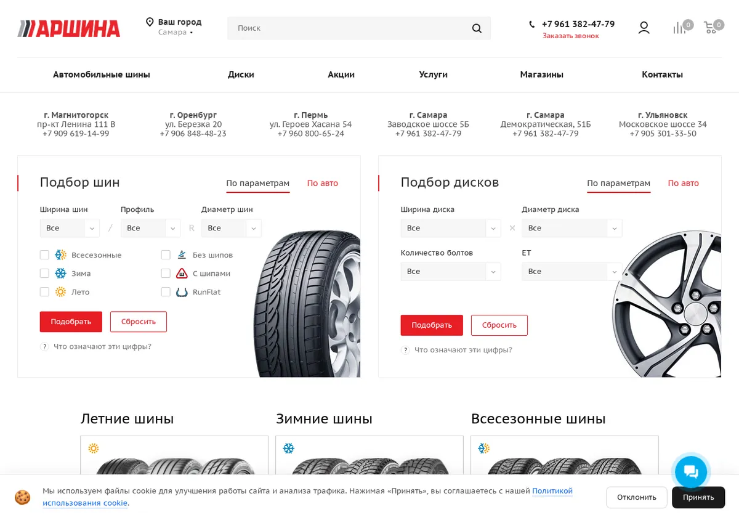Image resolution: width=739 pixels, height=520 pixels.
Task: Check the Зима tire option
Action: (x=44, y=274)
